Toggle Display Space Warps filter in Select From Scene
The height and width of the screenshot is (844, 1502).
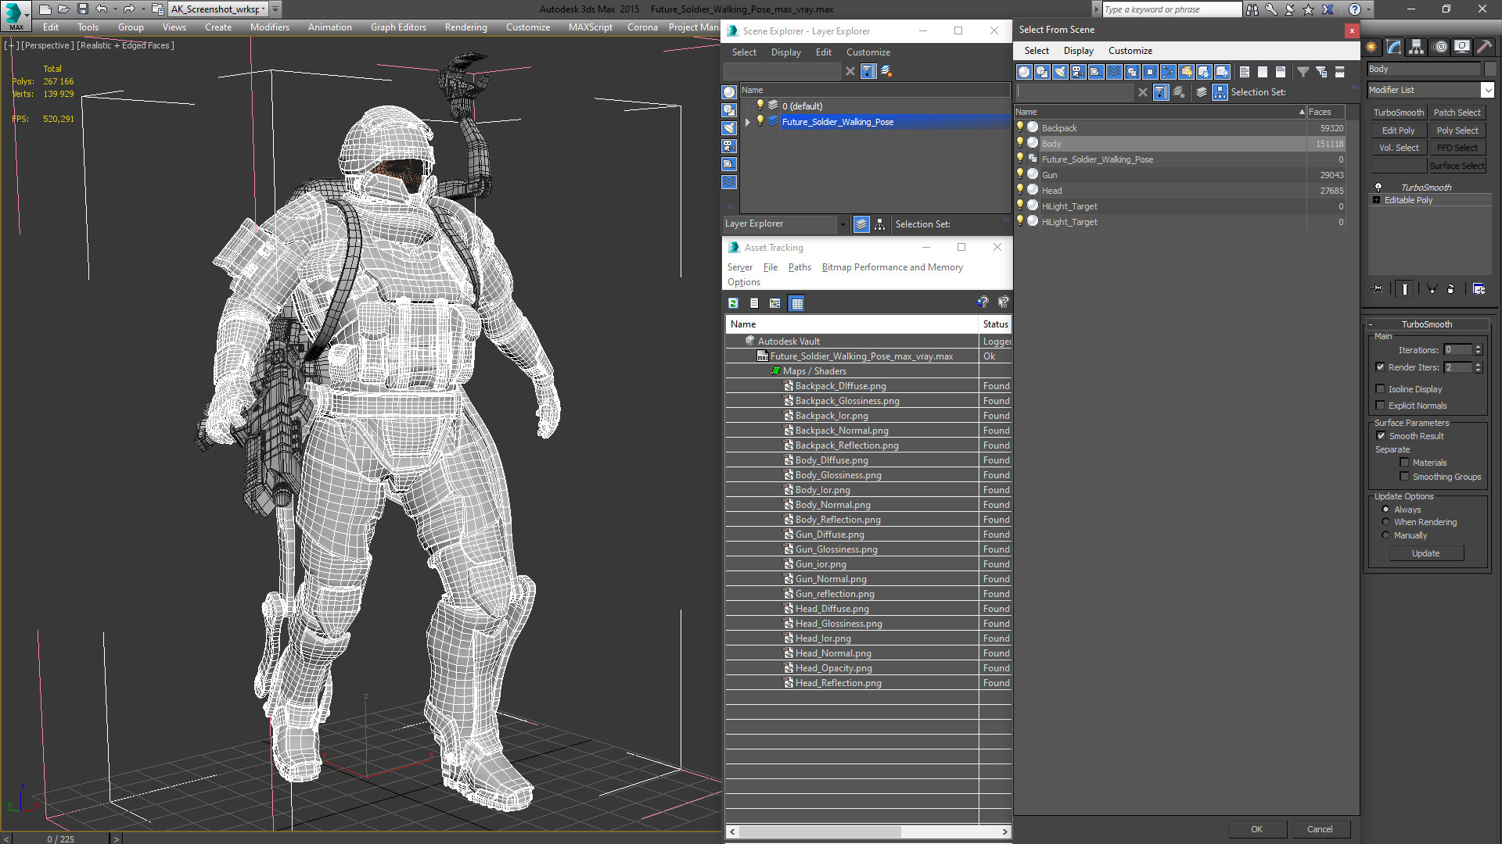1114,72
